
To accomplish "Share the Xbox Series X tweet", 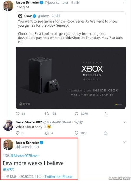I will [x=106, y=114].
